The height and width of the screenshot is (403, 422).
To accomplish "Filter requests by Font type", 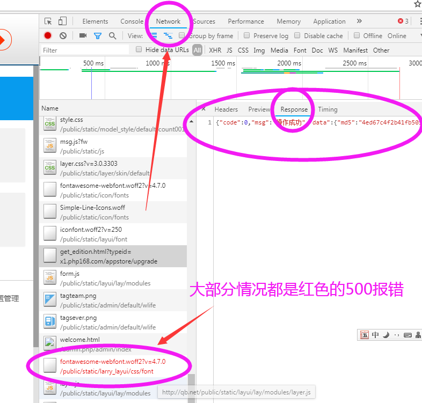I will coord(300,50).
